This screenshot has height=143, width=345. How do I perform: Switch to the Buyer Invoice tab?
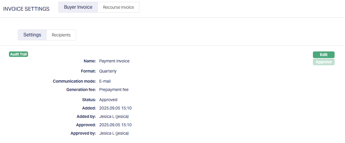[78, 7]
